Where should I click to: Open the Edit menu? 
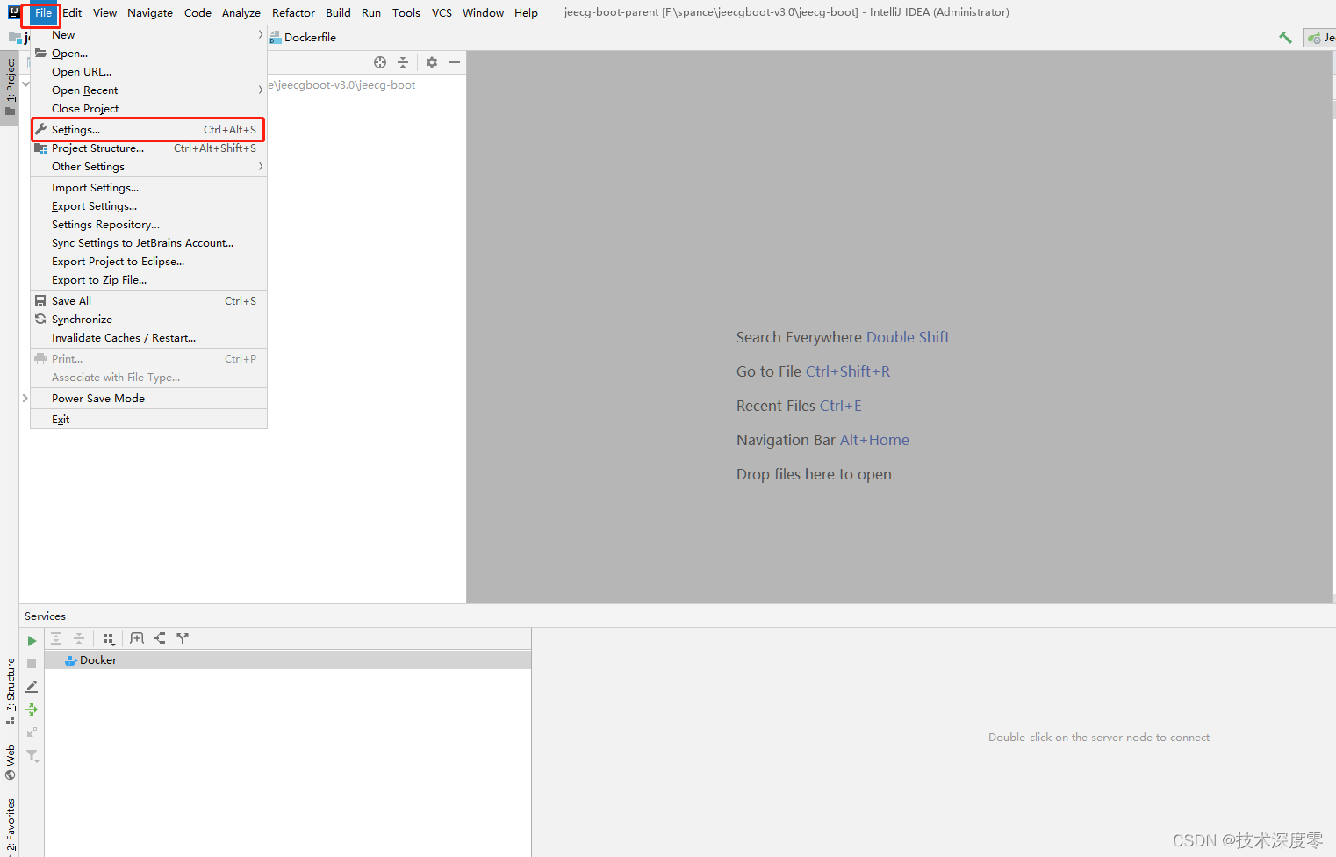click(x=72, y=13)
